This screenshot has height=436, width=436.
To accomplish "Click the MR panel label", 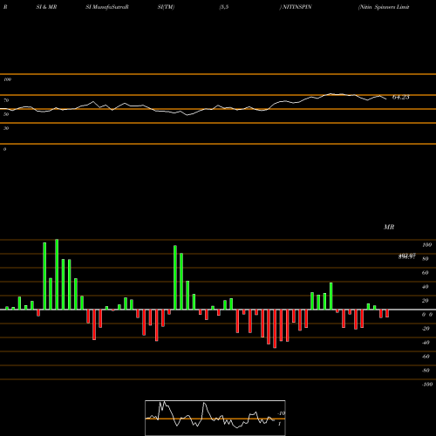I will pos(389,227).
